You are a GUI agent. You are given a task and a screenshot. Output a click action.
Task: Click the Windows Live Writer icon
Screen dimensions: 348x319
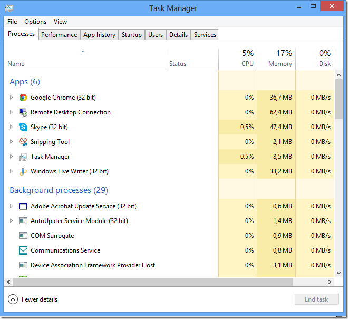tap(23, 171)
